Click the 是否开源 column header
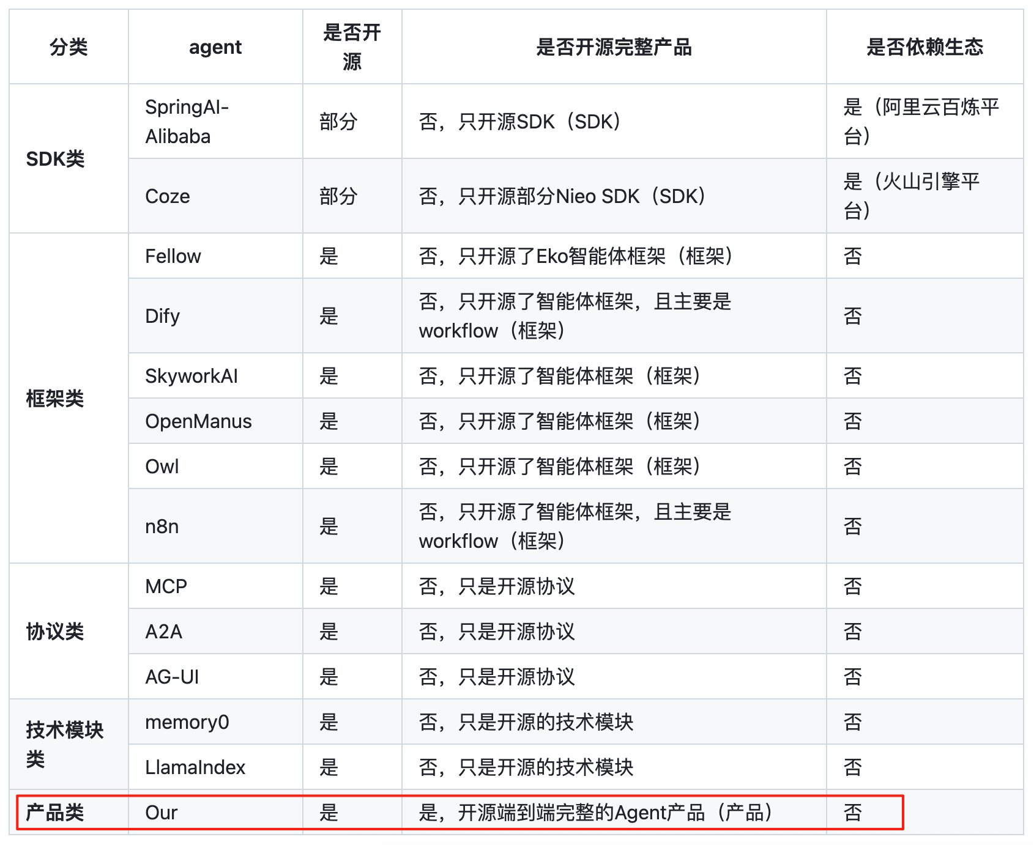 [x=352, y=47]
